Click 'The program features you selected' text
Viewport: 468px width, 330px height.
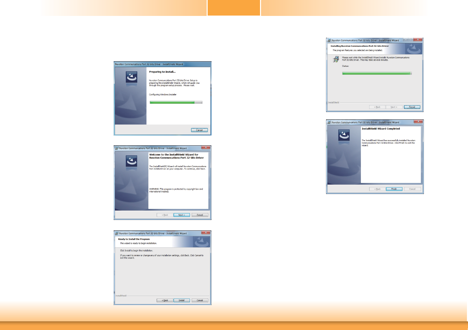[x=357, y=50]
